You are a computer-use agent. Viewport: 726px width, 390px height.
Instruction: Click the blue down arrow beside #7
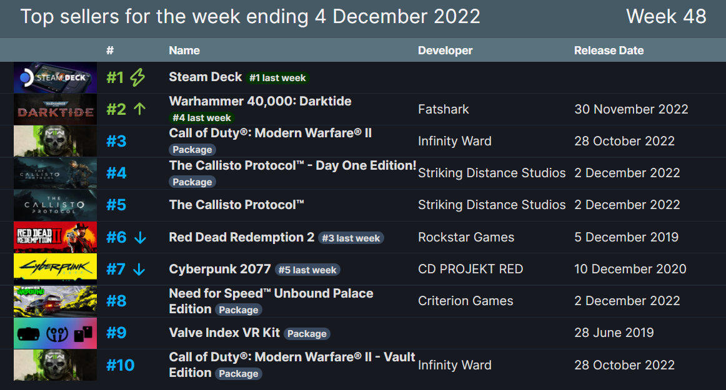point(139,269)
